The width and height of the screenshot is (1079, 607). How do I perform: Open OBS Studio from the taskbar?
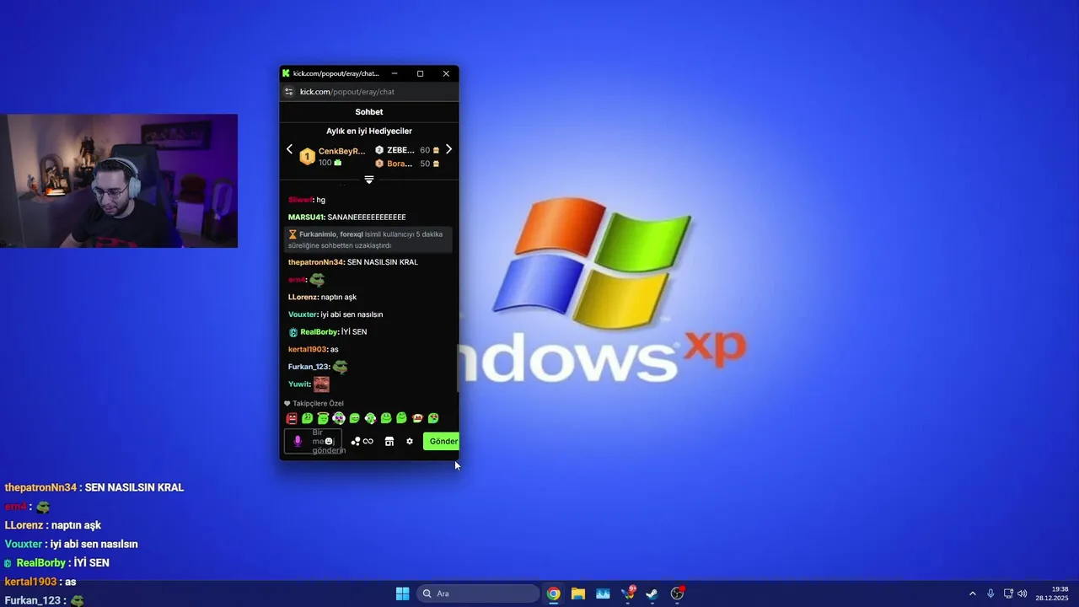(x=677, y=594)
